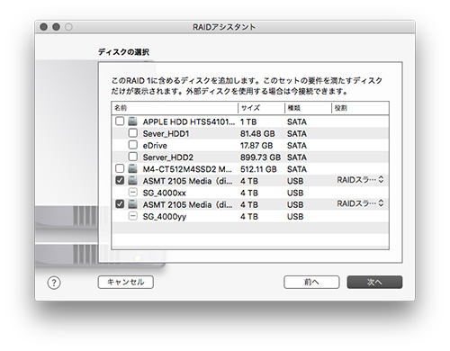Uncheck the ASMT 2105 Media disk above SG_4000xx
The height and width of the screenshot is (351, 450).
(120, 180)
